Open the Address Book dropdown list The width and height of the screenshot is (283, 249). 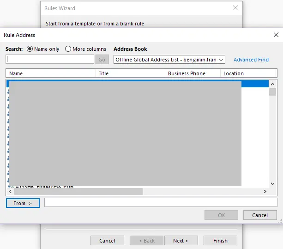(169, 60)
